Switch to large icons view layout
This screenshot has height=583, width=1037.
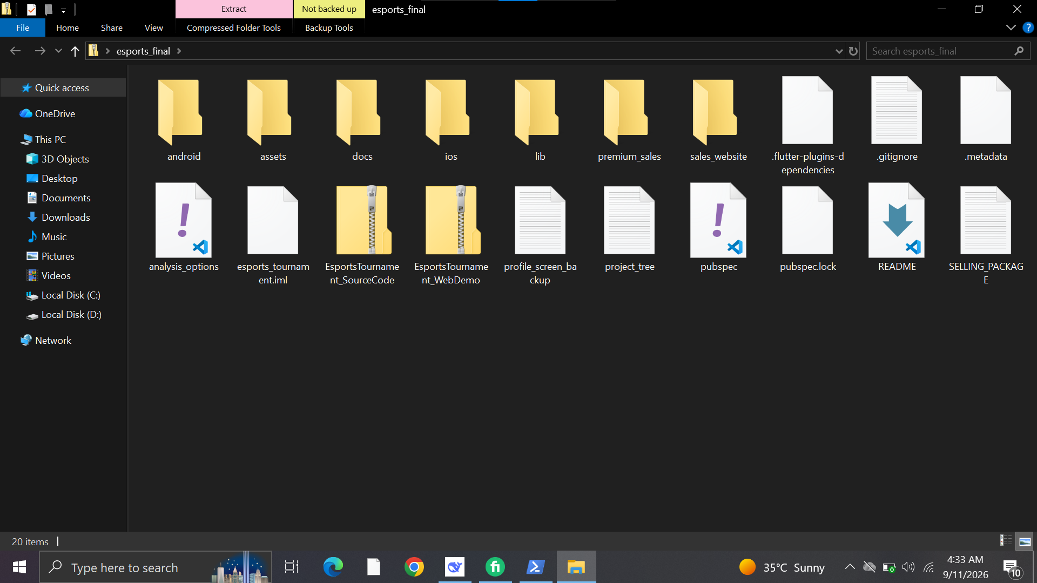pos(1025,541)
